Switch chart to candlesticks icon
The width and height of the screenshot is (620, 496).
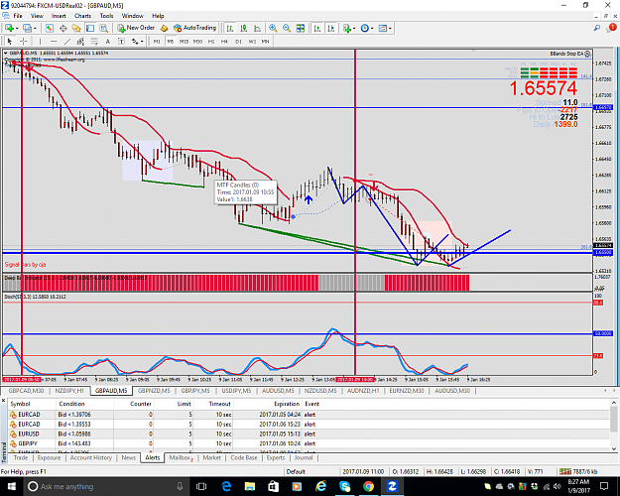[244, 28]
